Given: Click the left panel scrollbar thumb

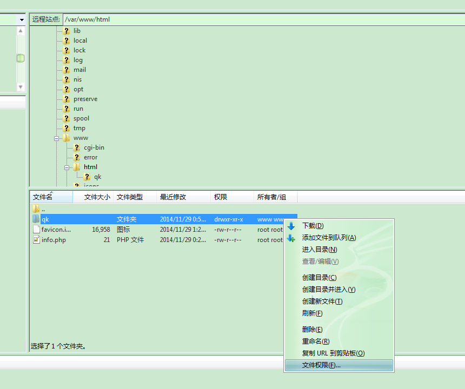Looking at the screenshot, I should [x=21, y=58].
